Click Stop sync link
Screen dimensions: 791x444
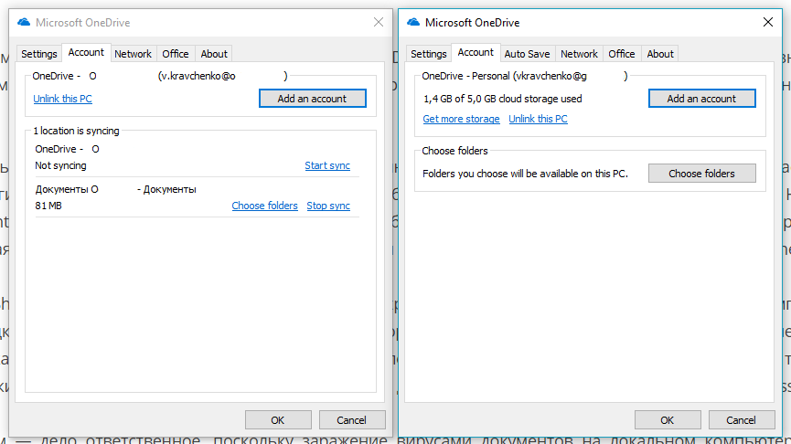[x=328, y=206]
